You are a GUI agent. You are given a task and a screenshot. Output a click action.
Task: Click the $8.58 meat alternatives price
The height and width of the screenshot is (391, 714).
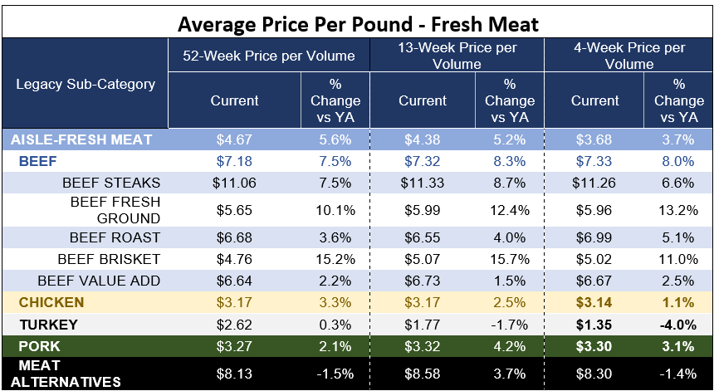pyautogui.click(x=422, y=374)
